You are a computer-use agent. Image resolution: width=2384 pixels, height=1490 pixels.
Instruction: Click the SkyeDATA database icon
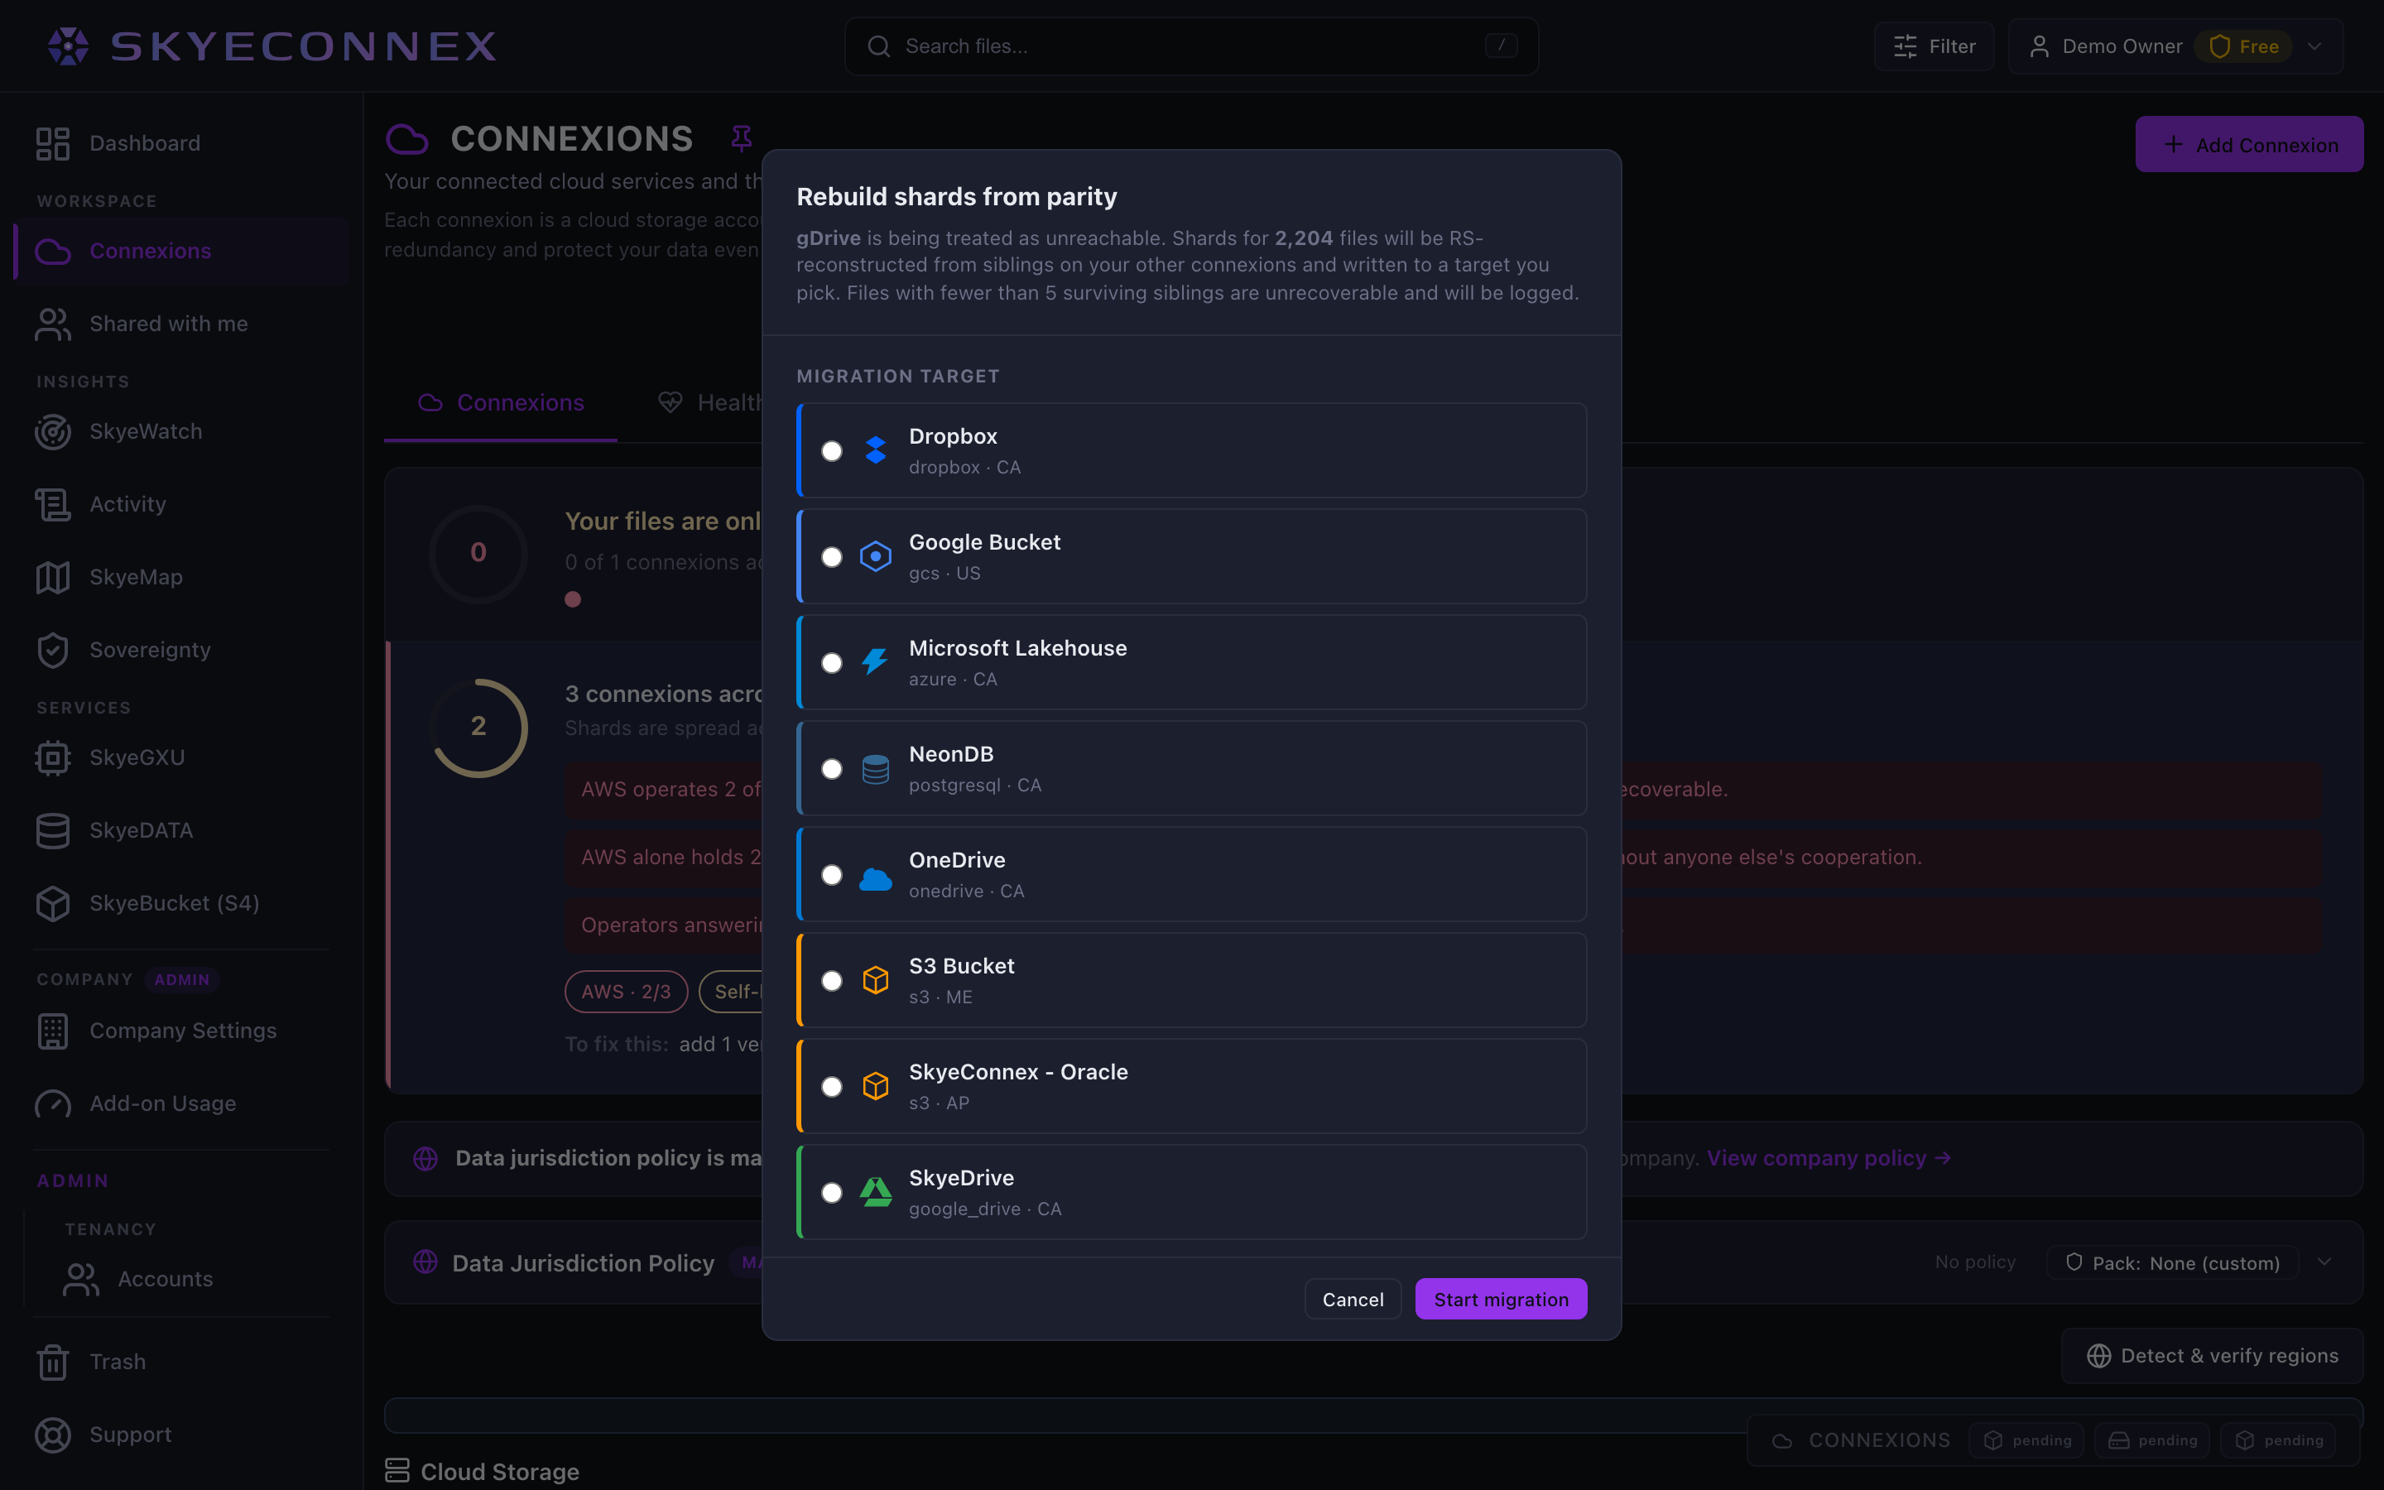(x=53, y=831)
